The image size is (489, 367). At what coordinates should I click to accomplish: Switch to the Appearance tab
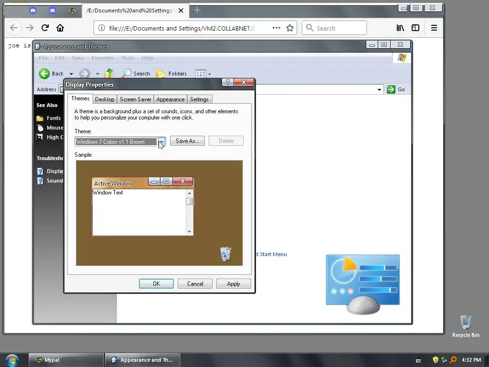click(x=170, y=99)
